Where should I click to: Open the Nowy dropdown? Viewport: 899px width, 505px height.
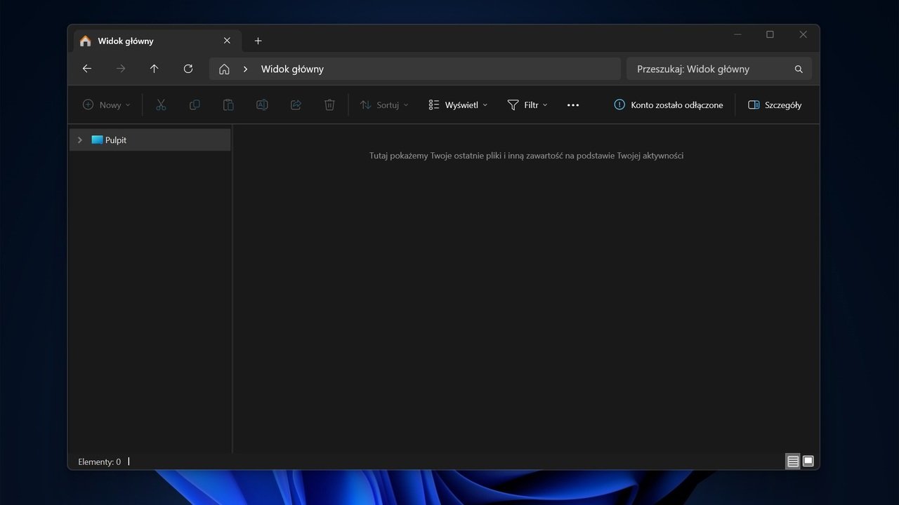click(106, 105)
